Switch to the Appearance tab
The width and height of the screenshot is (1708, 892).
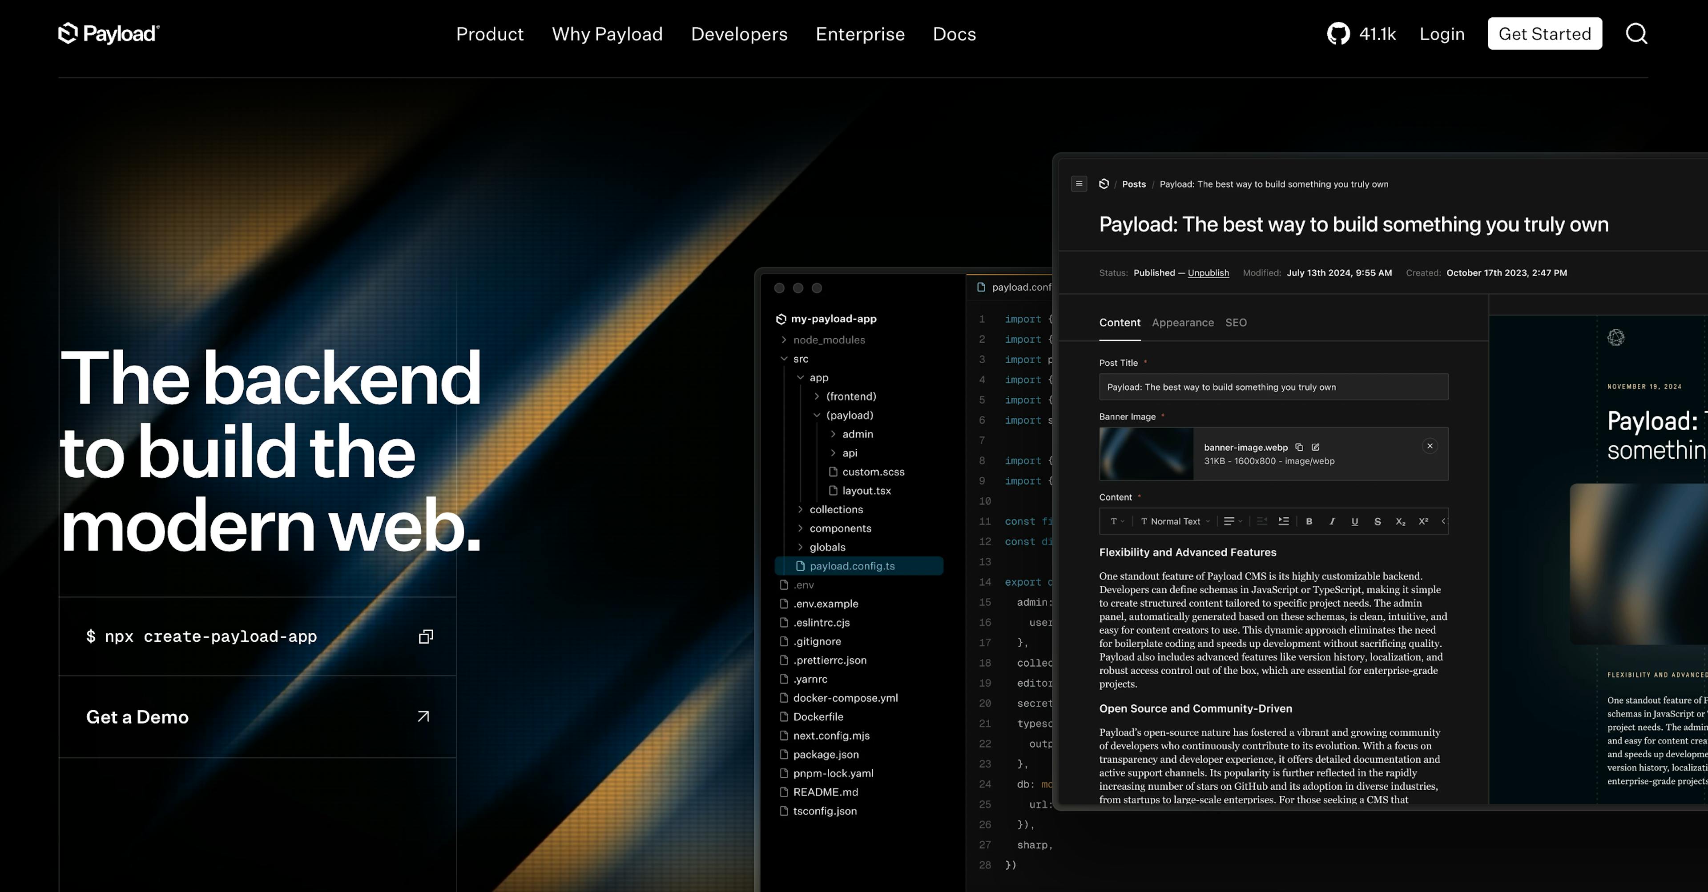coord(1183,323)
